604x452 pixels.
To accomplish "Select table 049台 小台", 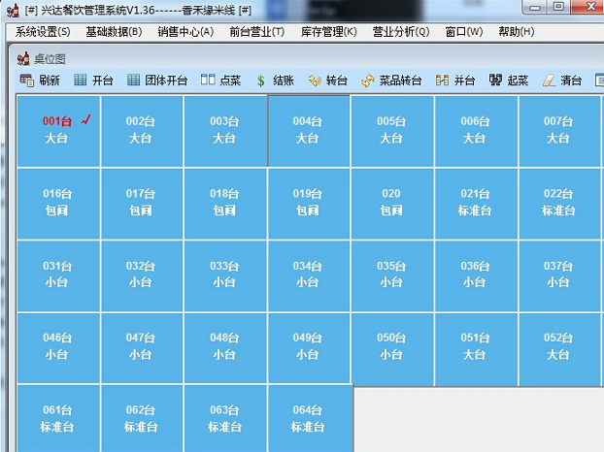I will coord(309,348).
